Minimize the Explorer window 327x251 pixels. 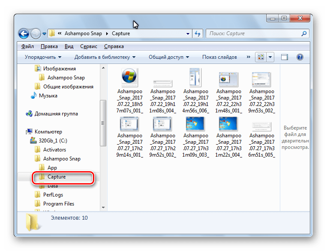click(x=273, y=18)
